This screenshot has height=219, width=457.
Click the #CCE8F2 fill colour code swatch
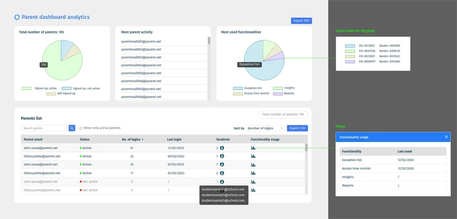(x=350, y=46)
